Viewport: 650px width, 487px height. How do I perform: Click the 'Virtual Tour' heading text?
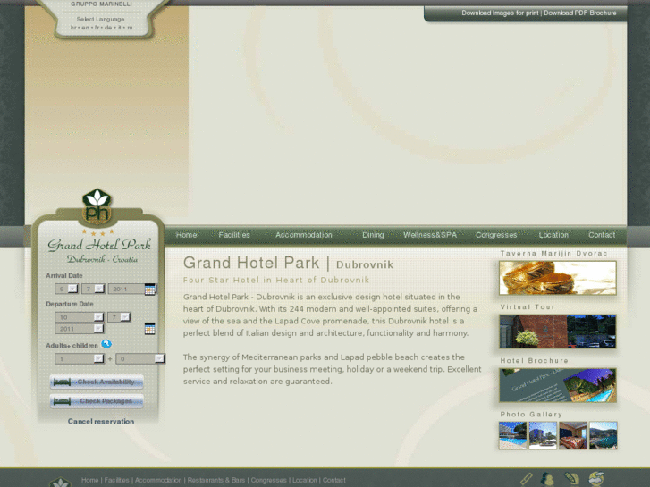click(x=528, y=306)
